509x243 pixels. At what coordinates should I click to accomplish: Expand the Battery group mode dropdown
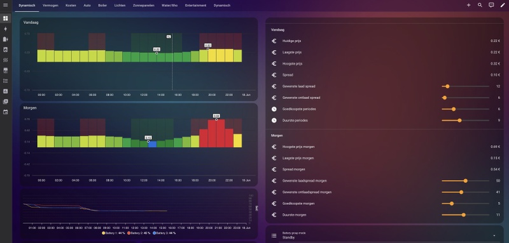click(385, 235)
